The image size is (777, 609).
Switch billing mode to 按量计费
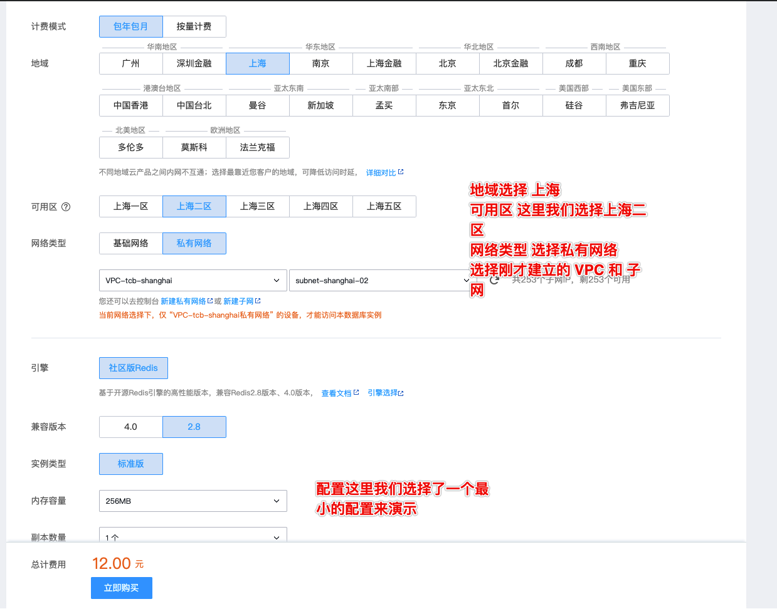(194, 26)
